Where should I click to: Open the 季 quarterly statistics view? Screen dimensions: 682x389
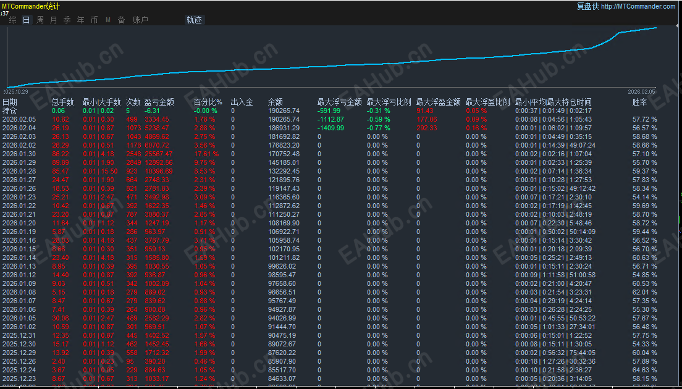[x=67, y=20]
